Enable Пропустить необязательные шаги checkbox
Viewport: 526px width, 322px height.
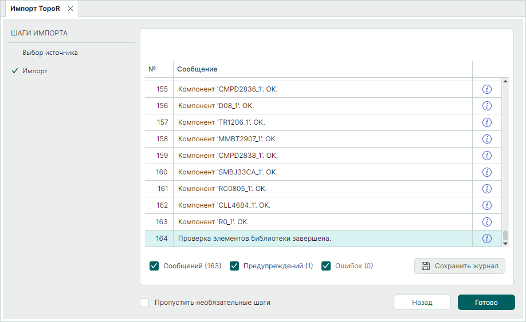pos(144,303)
